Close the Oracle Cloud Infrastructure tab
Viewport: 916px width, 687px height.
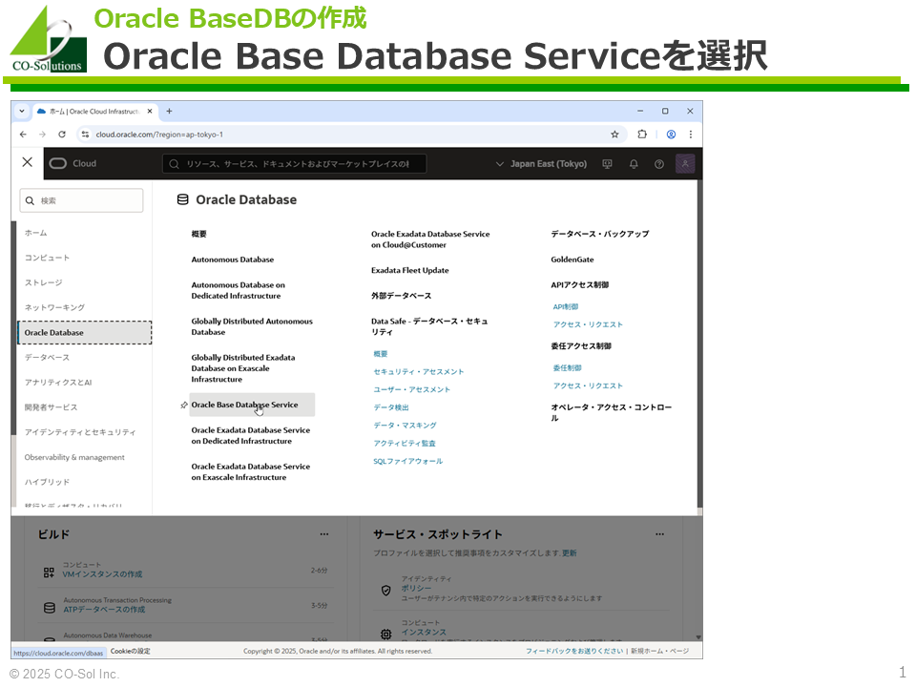point(150,111)
